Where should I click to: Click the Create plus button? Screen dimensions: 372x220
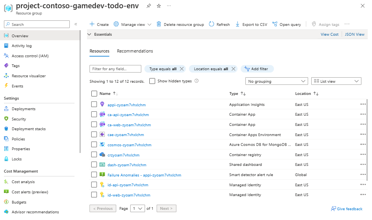[99, 24]
